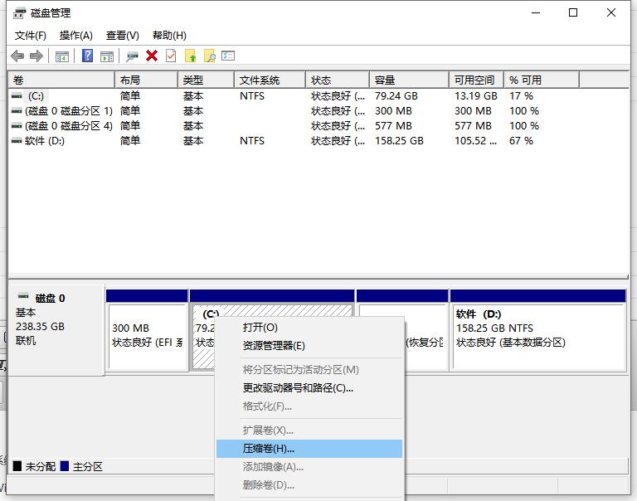This screenshot has width=637, height=501.
Task: Click greyed 将分区标记为活动分区(M) entry
Action: pyautogui.click(x=309, y=370)
